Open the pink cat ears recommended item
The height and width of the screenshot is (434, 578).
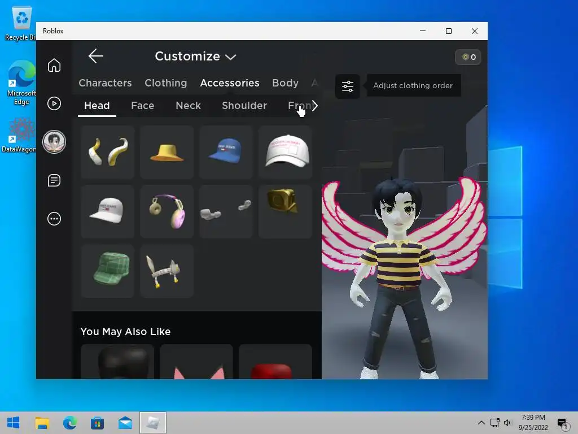(196, 362)
